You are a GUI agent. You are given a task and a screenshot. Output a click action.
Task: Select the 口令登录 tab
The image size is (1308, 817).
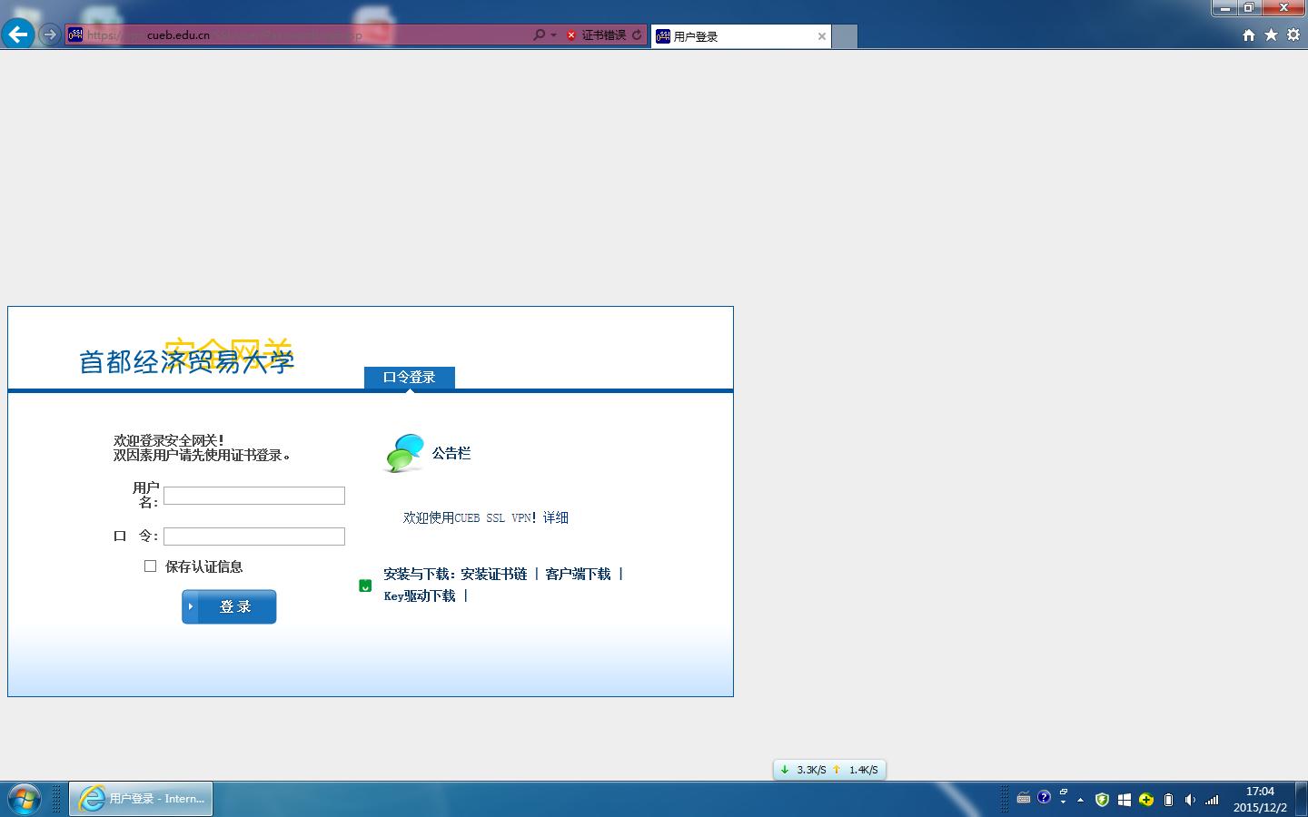410,377
